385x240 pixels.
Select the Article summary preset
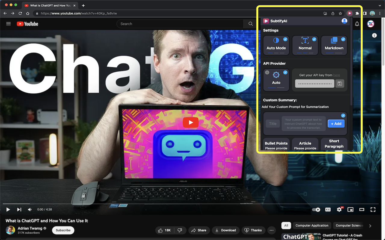point(305,144)
